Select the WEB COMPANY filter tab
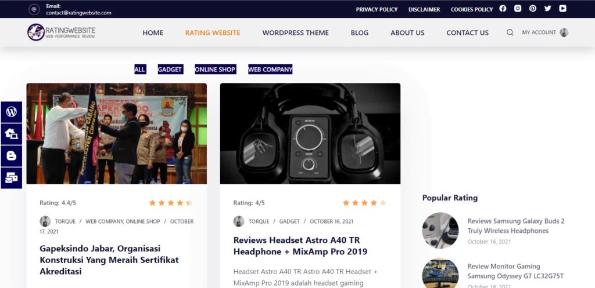Screen dimensions: 595x288 click(270, 70)
